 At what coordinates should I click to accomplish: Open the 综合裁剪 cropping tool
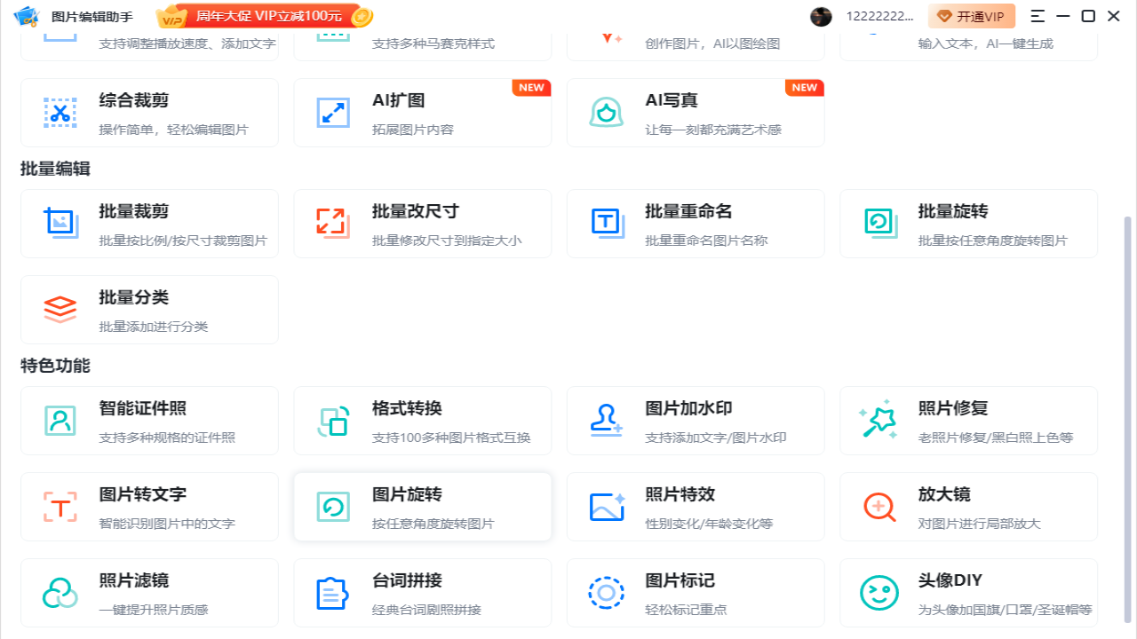(149, 113)
